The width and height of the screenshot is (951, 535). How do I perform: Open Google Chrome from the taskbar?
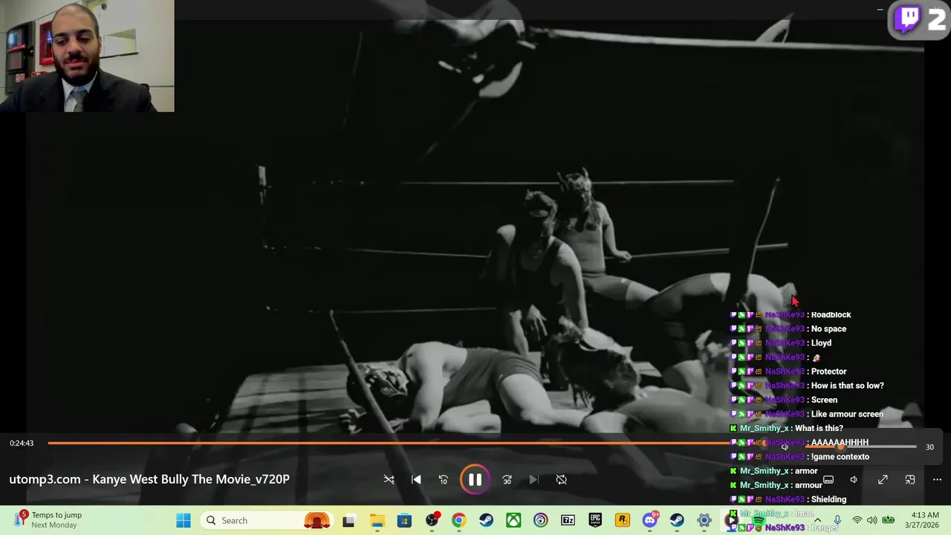(458, 520)
